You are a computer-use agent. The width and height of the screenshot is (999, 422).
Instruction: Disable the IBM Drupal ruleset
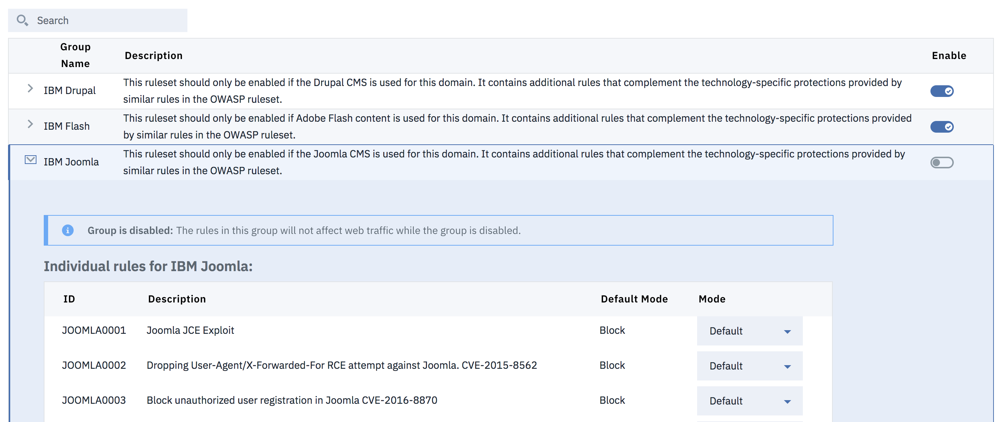[942, 91]
